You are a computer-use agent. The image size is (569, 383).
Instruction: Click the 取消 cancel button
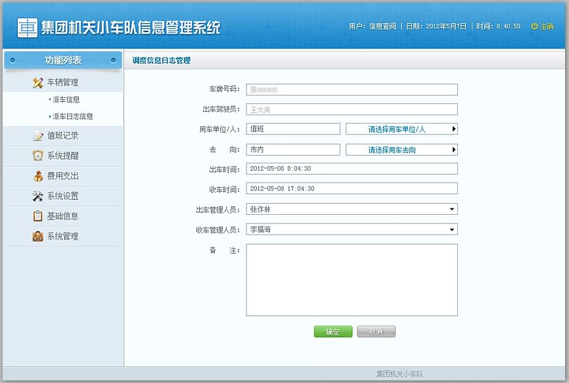(376, 332)
